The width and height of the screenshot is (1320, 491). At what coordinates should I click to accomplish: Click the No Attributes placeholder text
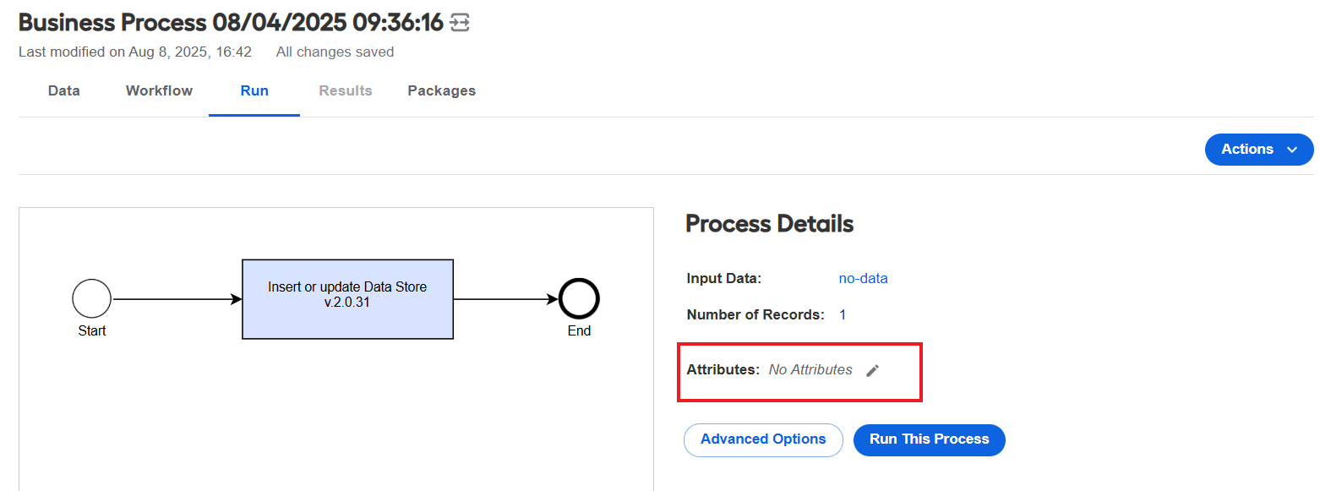coord(810,370)
